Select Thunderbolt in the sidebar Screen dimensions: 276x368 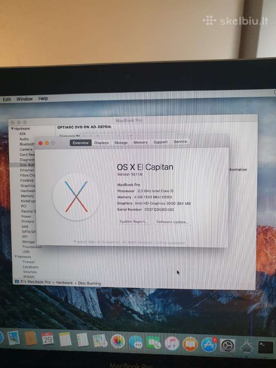click(32, 247)
